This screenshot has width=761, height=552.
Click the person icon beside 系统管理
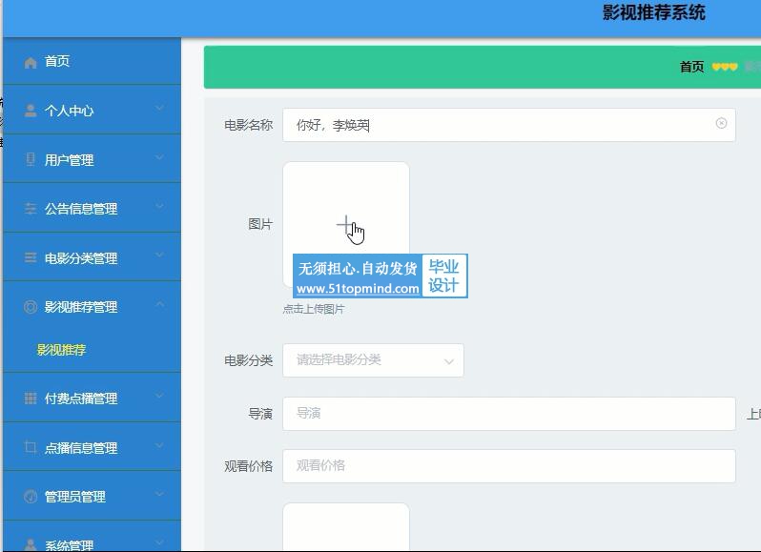tap(31, 544)
